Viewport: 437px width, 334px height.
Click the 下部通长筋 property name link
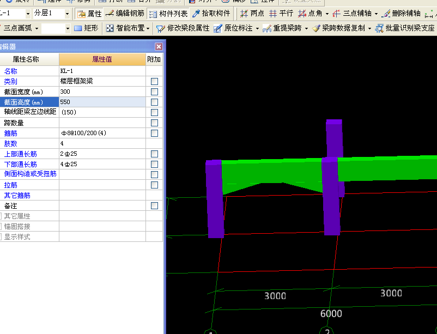tap(20, 164)
